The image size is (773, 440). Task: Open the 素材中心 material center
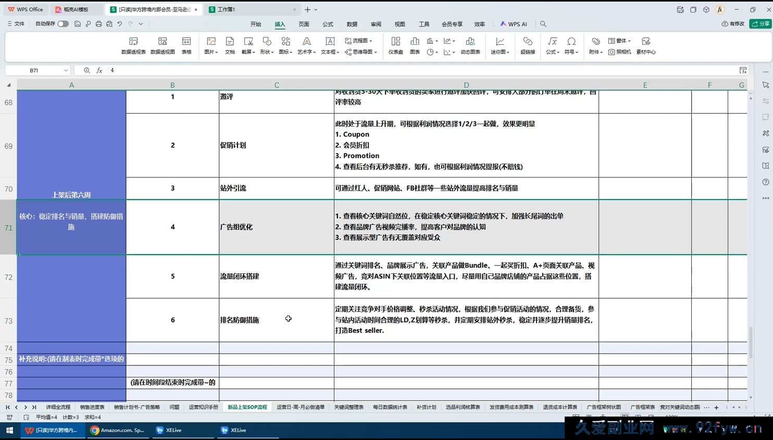(646, 45)
